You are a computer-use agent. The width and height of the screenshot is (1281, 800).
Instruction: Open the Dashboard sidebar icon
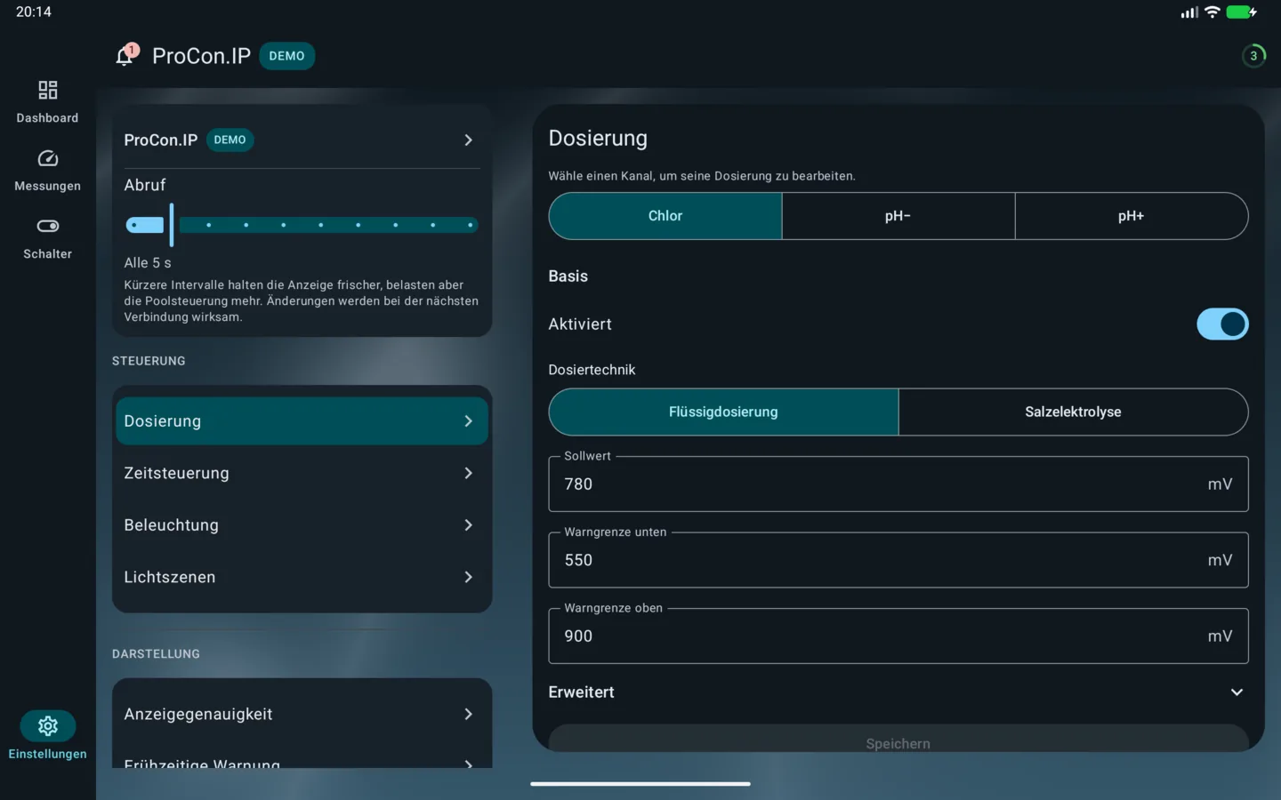click(47, 90)
